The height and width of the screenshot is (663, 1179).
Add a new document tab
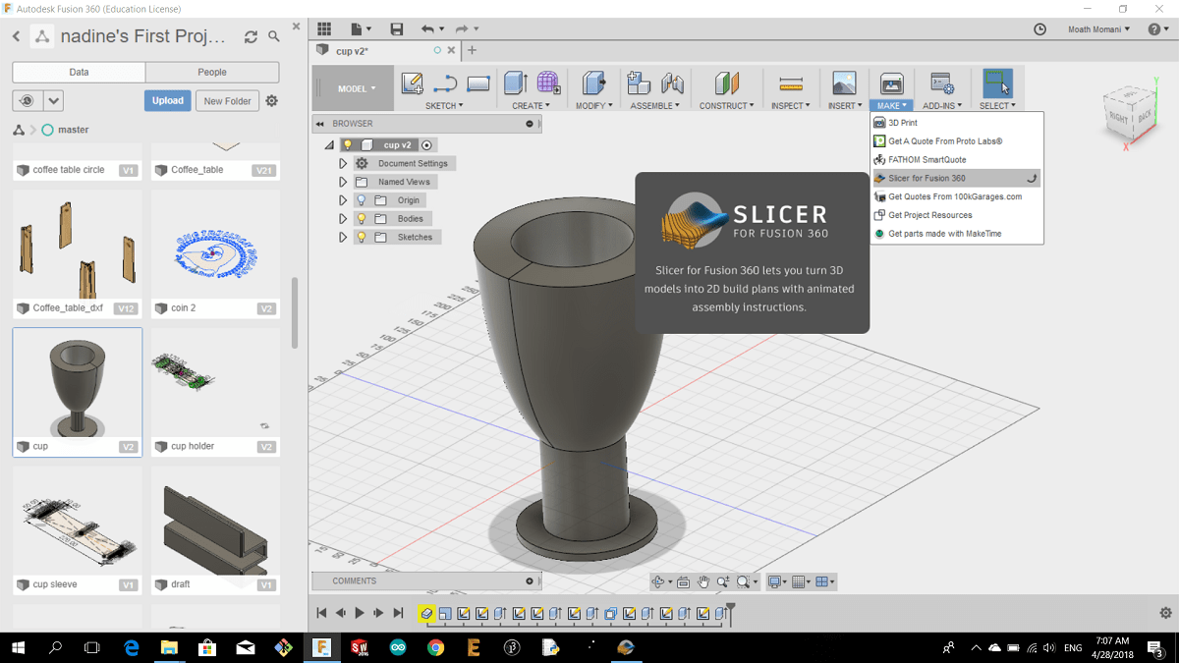tap(472, 50)
